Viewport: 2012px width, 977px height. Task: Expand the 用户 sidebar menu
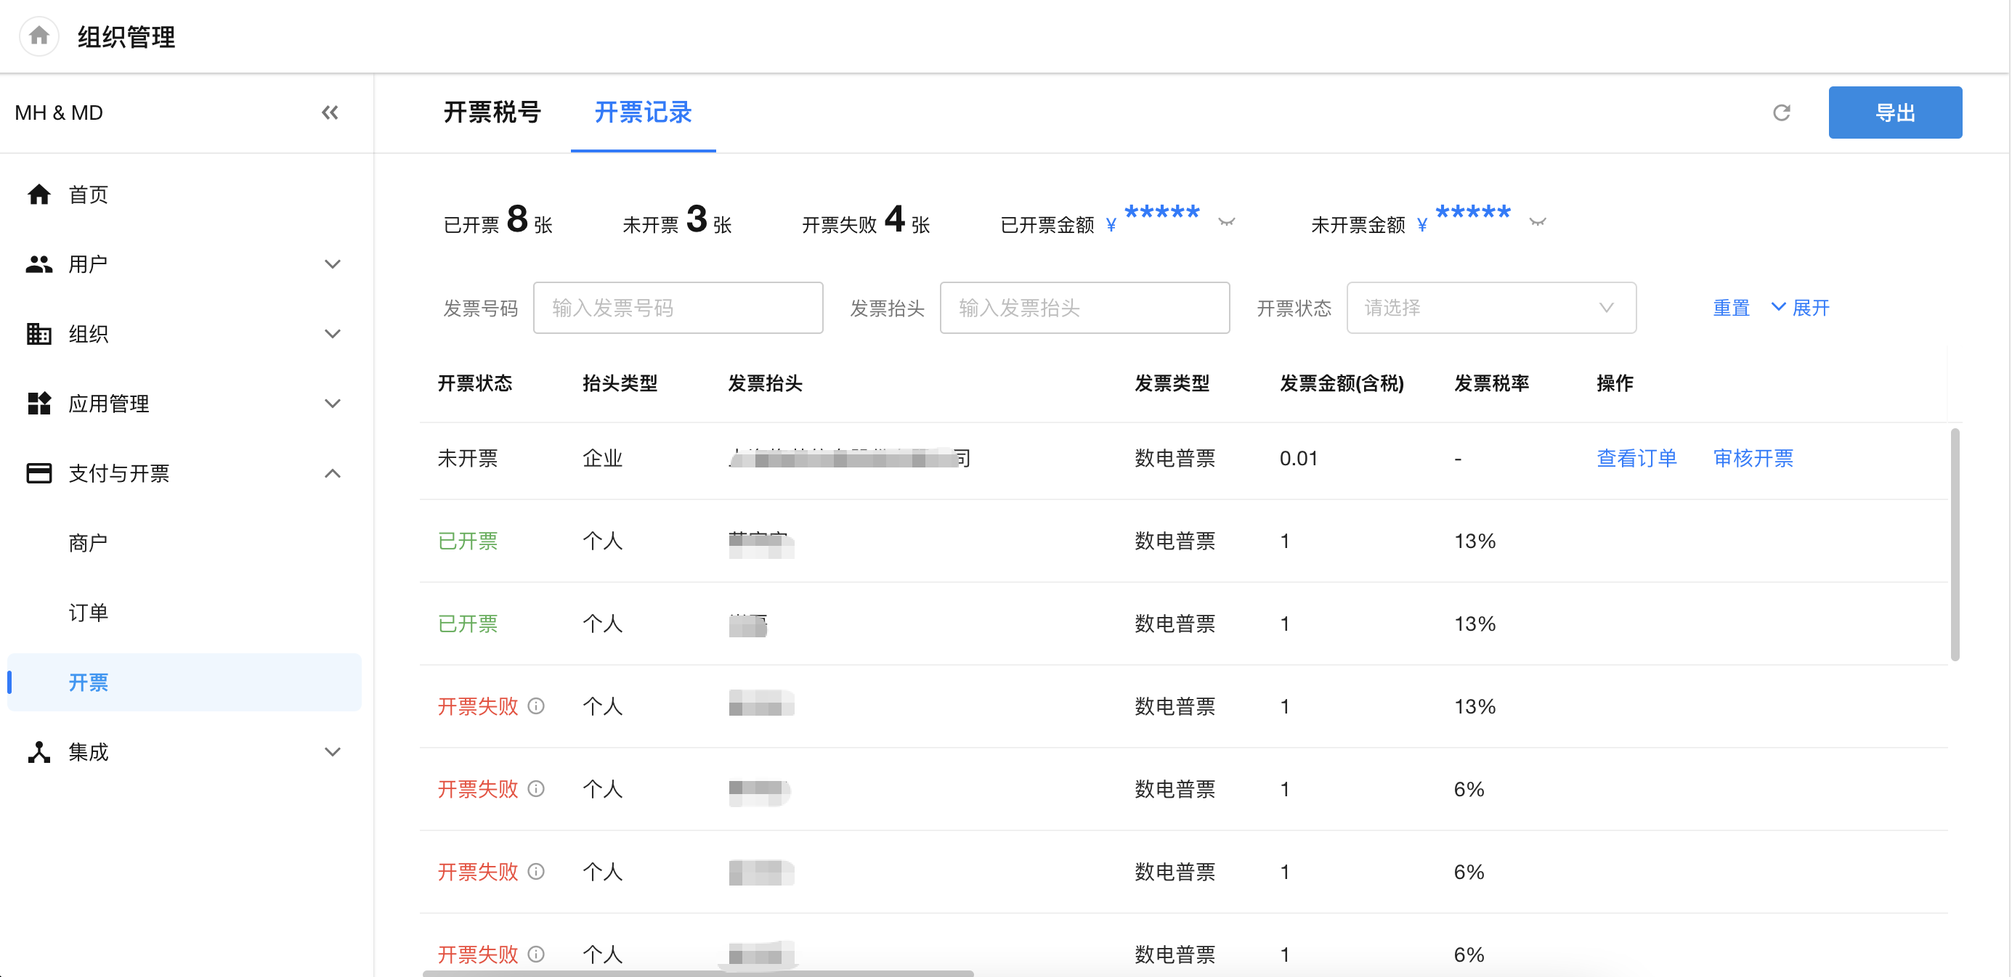coord(333,264)
